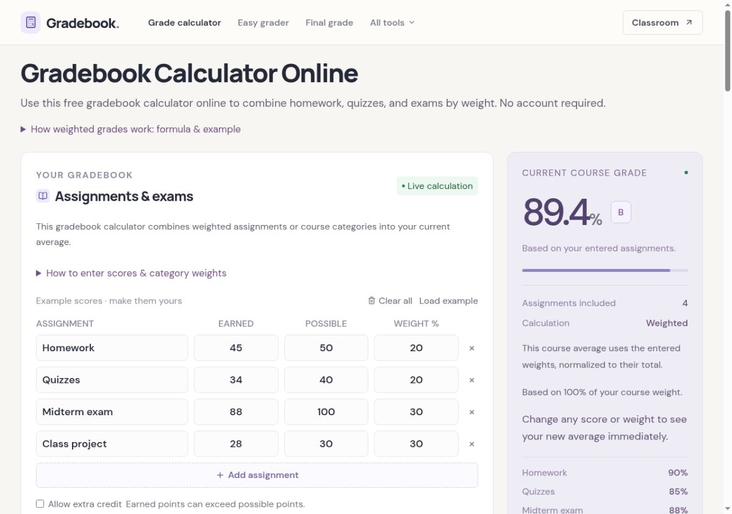This screenshot has width=732, height=514.
Task: Remove the Homework row with its X
Action: [x=472, y=348]
